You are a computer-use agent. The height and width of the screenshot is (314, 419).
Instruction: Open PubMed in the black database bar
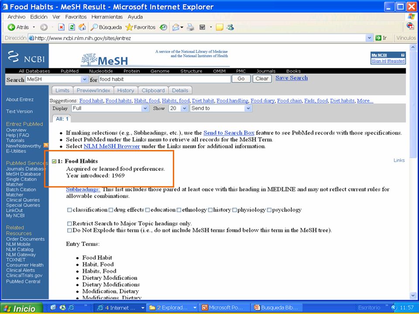point(69,71)
